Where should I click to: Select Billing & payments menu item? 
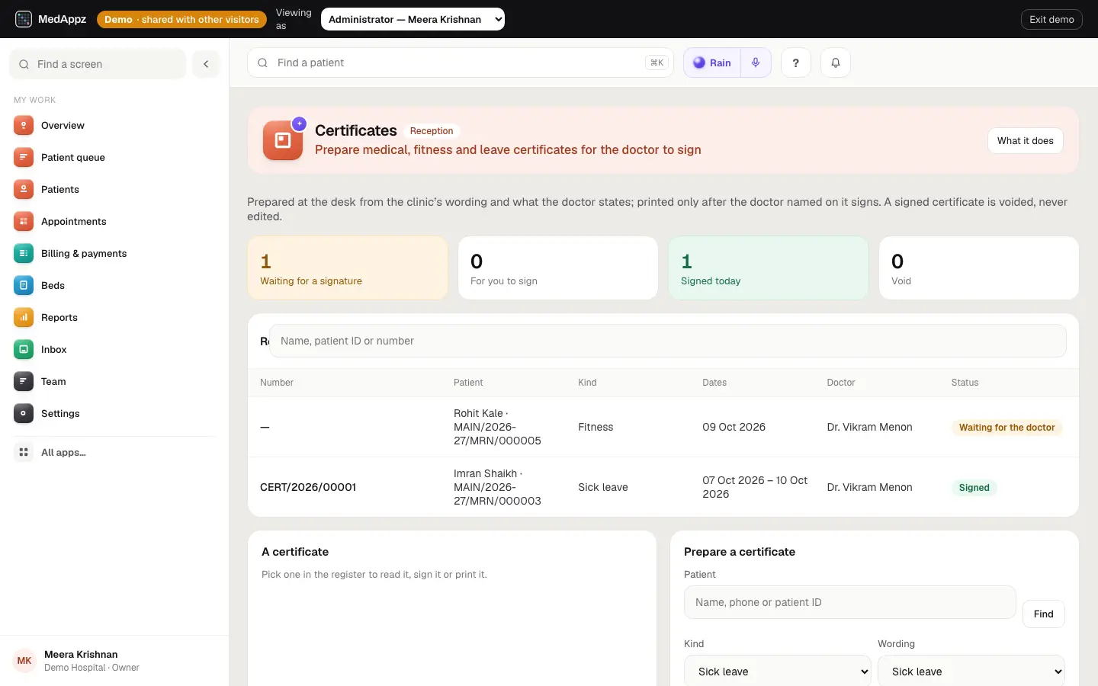point(114,253)
